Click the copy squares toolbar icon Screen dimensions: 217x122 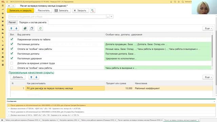pos(32,28)
